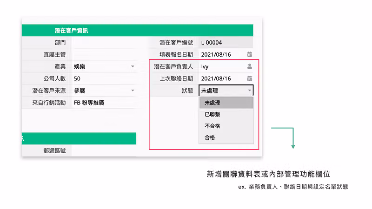Click the 上次聯絡日期 date 2021/08/16

click(216, 78)
